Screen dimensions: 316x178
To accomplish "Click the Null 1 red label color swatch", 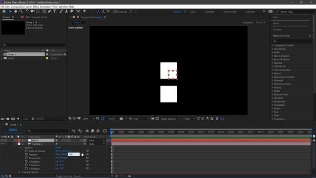I will click(19, 140).
